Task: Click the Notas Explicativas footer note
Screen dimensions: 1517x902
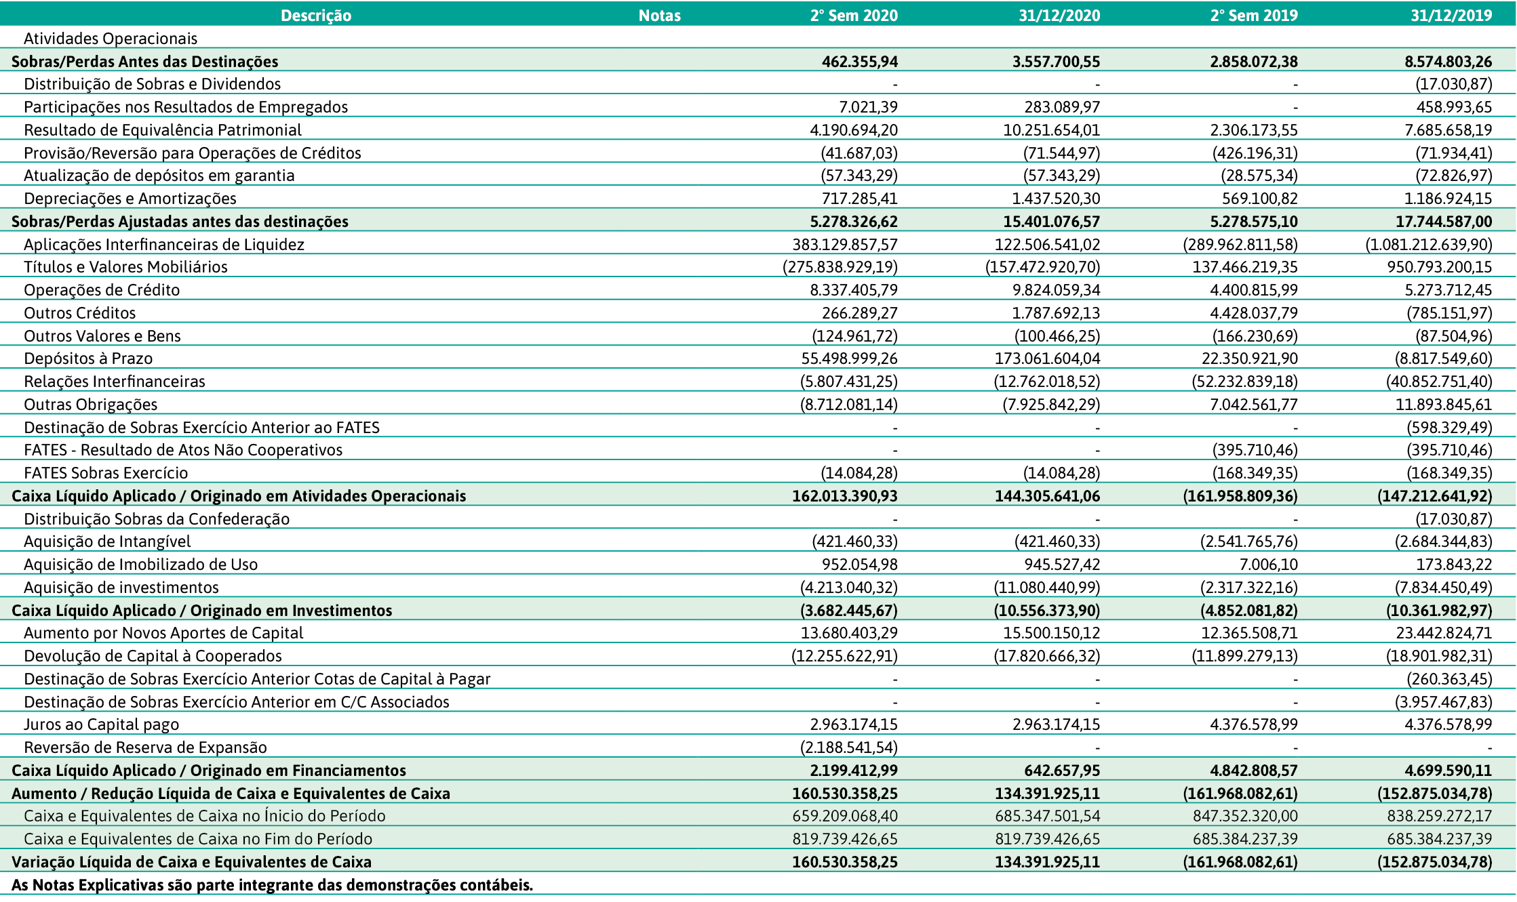Action: [x=272, y=885]
